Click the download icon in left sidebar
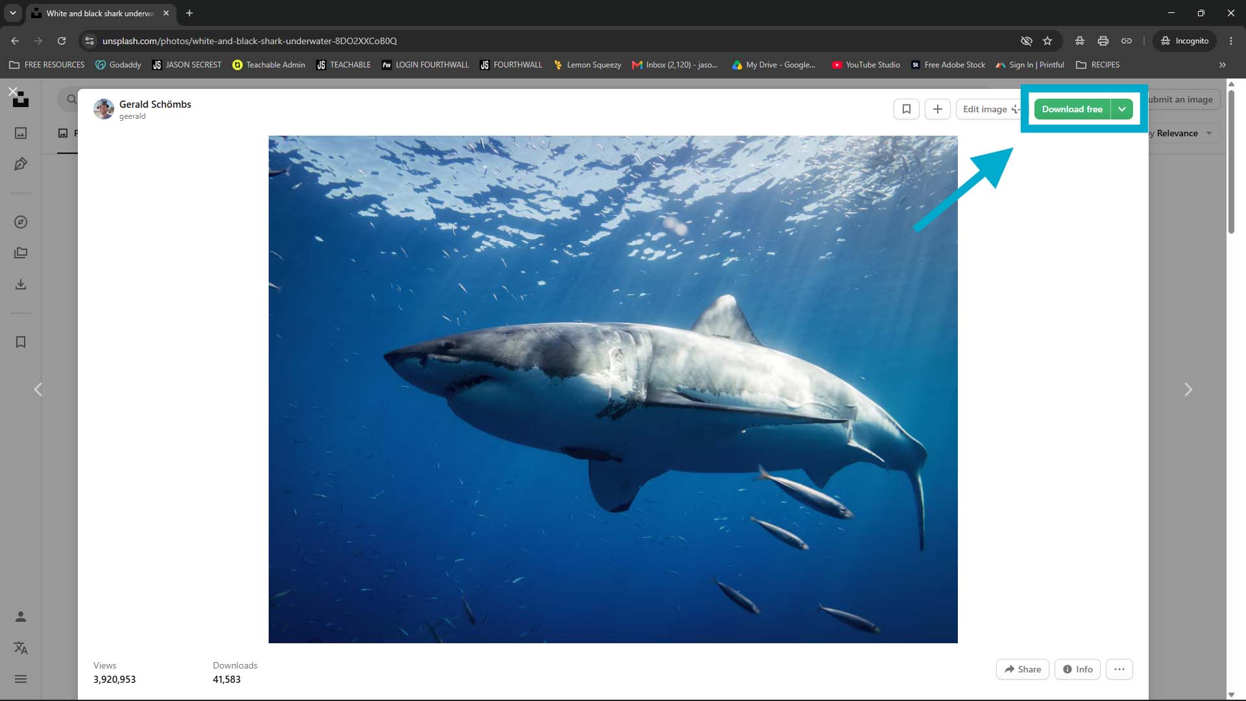The height and width of the screenshot is (701, 1246). point(21,284)
